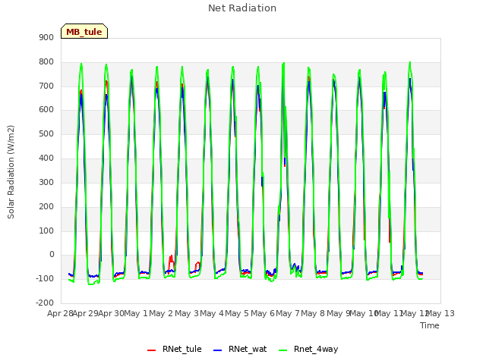Click the 800 y-axis tick label
The width and height of the screenshot is (486, 364).
(46, 62)
